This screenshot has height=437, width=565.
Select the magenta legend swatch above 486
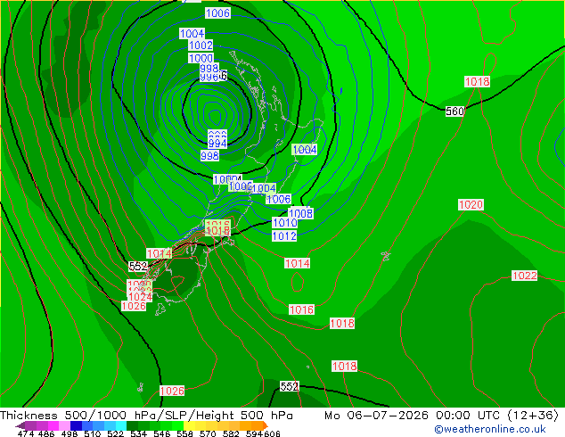point(53,425)
